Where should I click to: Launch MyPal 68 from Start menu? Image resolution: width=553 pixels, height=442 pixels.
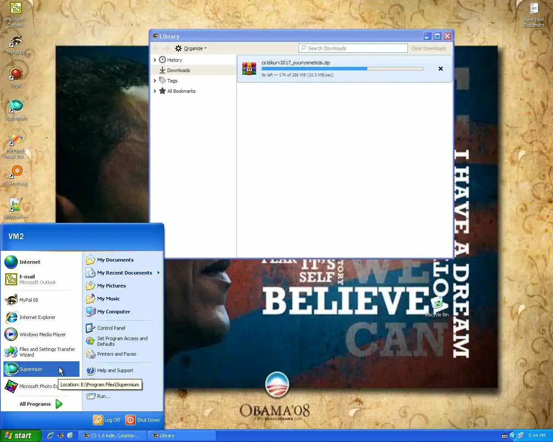(x=41, y=300)
